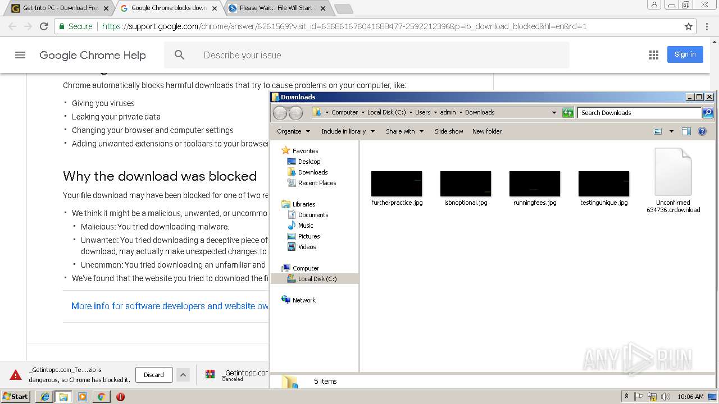Click Explorer's Forward navigation button
This screenshot has width=719, height=404.
(x=295, y=113)
